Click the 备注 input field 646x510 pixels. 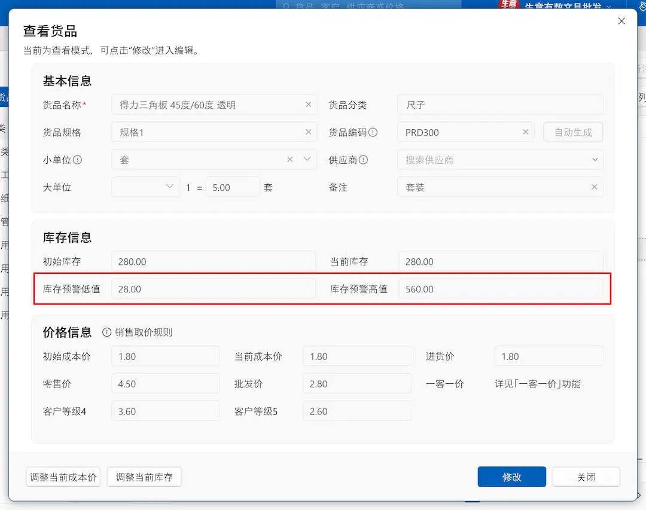500,187
